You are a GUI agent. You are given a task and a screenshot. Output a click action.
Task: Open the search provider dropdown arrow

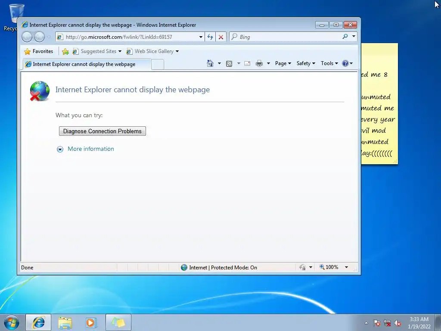[354, 37]
